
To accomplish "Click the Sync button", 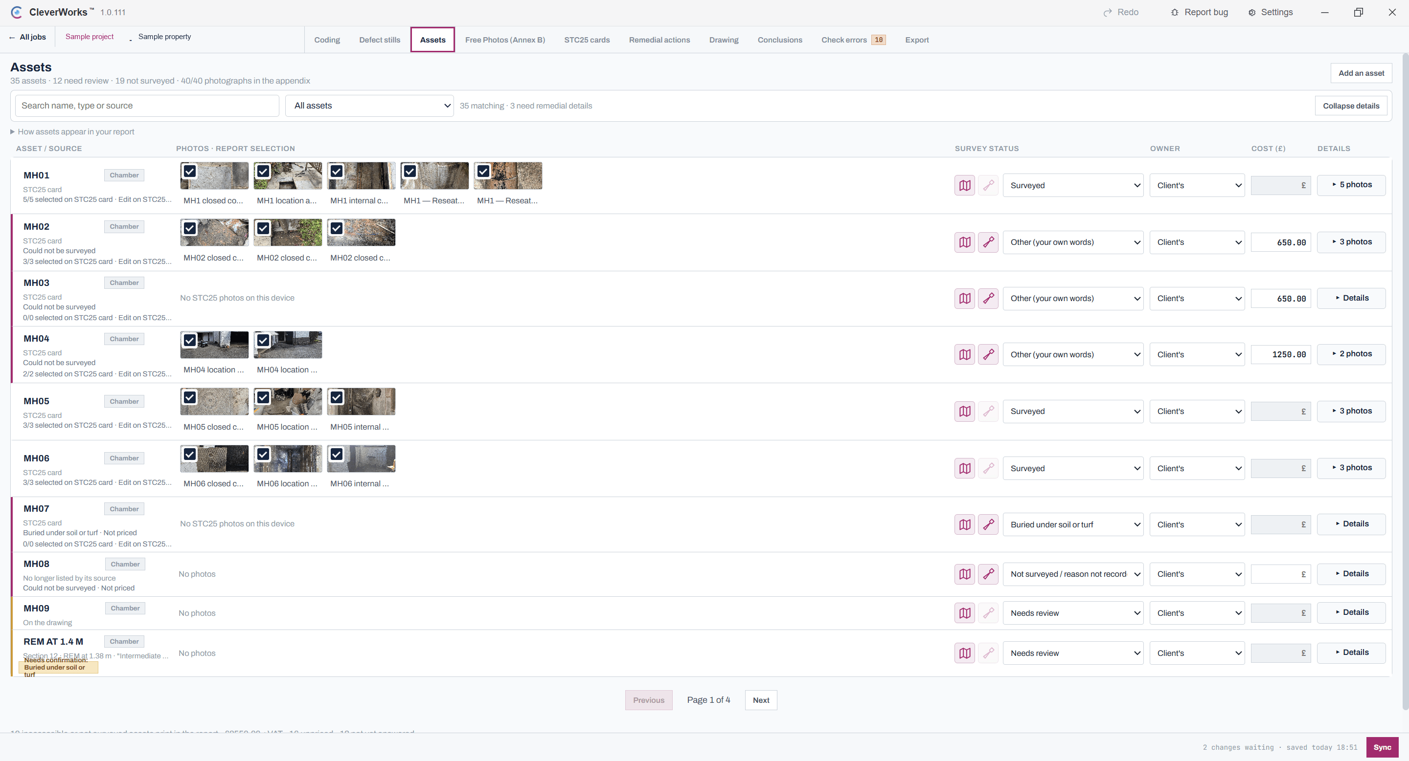I will [1382, 747].
